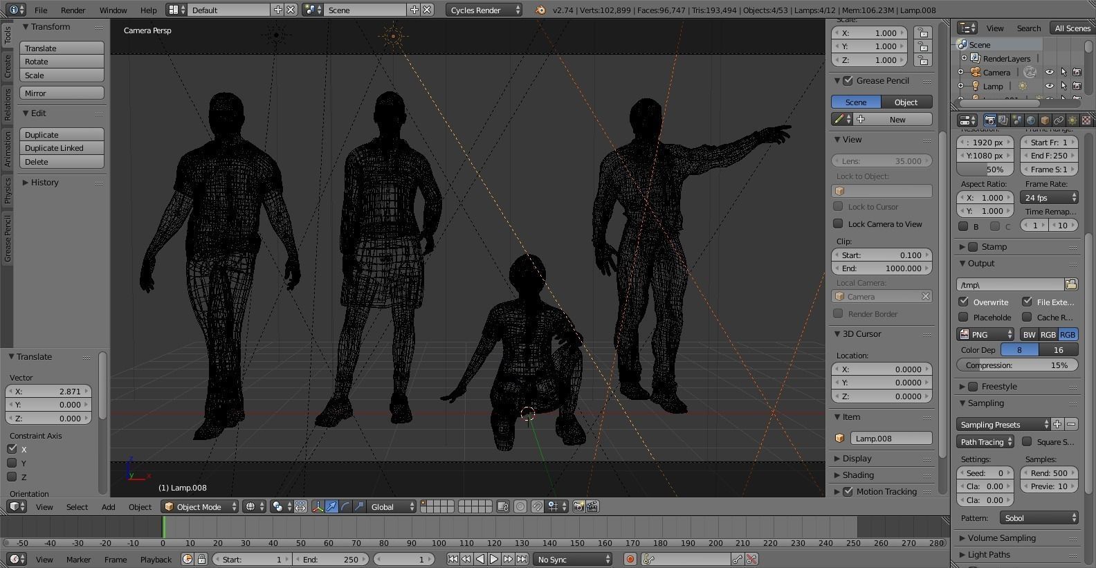Screen dimensions: 1096x568
Task: Open the Render menu
Action: click(x=73, y=10)
